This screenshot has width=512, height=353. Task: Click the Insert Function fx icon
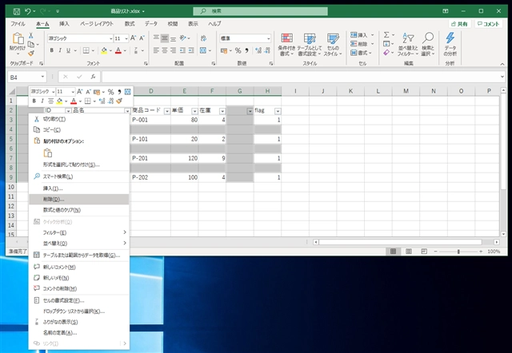pos(93,77)
